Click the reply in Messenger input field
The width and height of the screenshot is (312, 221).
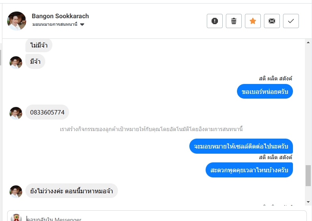[x=159, y=218]
